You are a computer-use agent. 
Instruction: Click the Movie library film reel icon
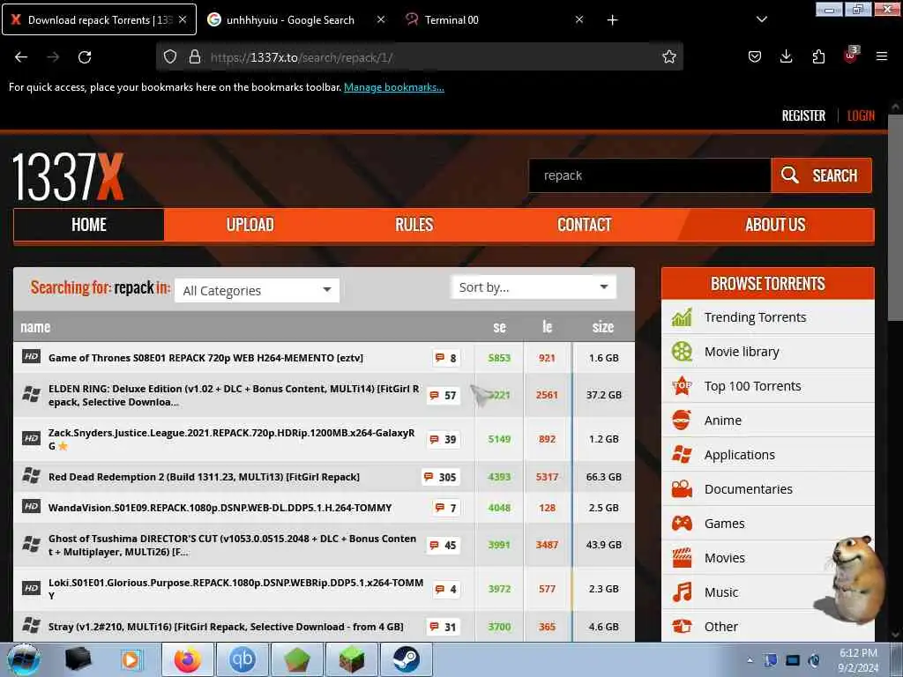pos(682,352)
